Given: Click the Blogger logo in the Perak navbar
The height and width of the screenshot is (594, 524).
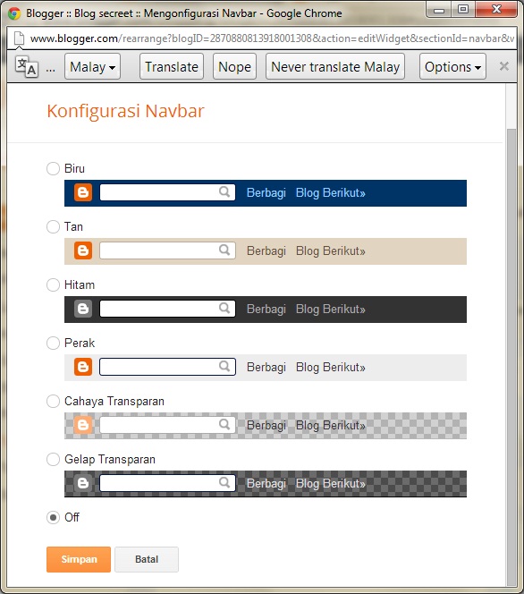Looking at the screenshot, I should click(83, 367).
